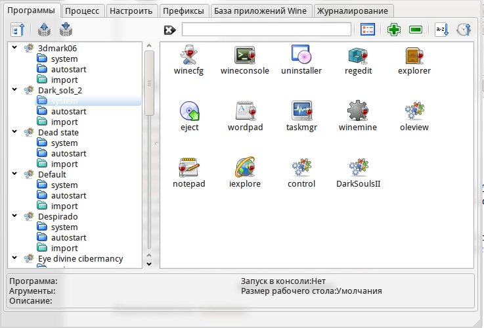Select the Dark_sols_2 tree item

[x=60, y=90]
